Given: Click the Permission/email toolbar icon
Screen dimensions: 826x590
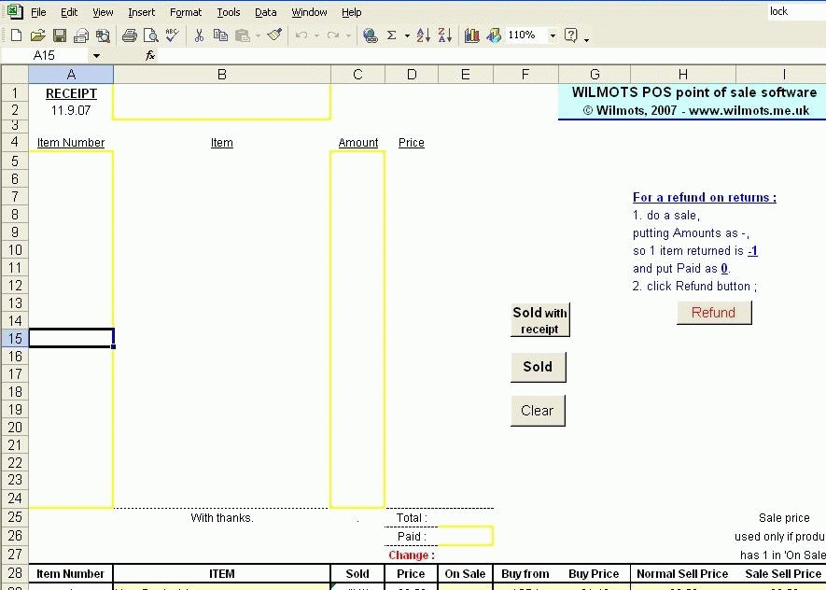Looking at the screenshot, I should [81, 35].
